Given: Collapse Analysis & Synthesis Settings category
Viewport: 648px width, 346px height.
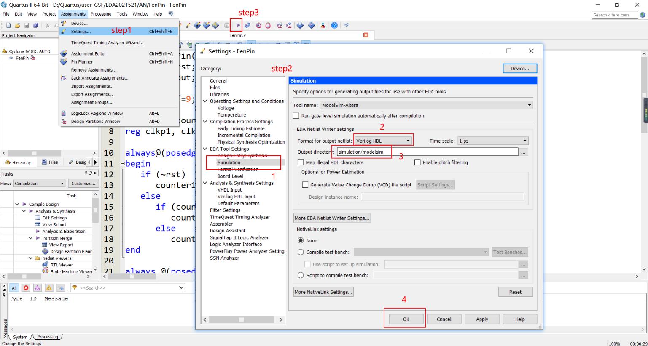Looking at the screenshot, I should 205,183.
